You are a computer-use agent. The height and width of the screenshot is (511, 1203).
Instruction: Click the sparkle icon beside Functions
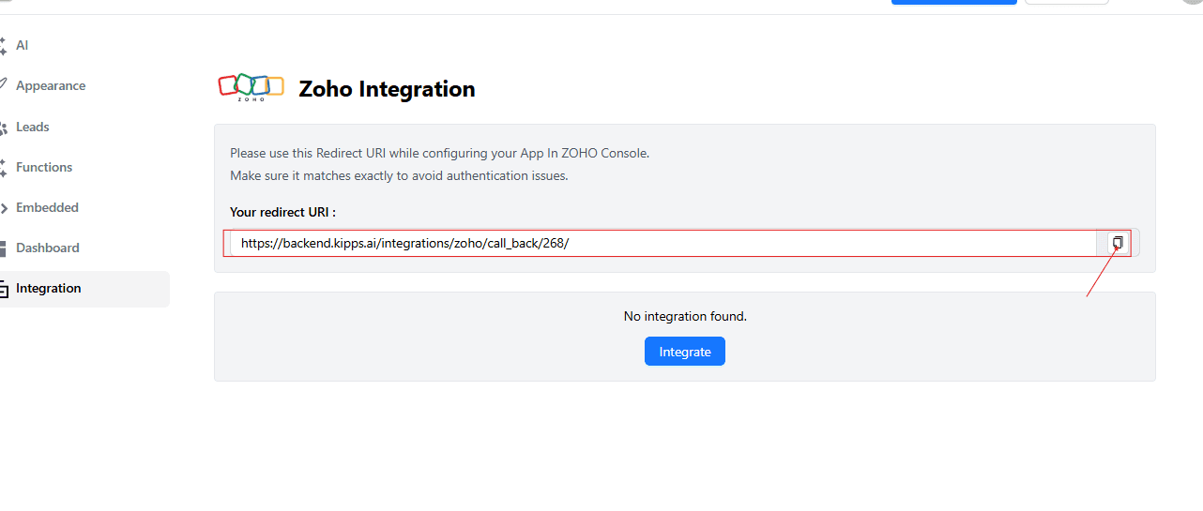click(4, 168)
